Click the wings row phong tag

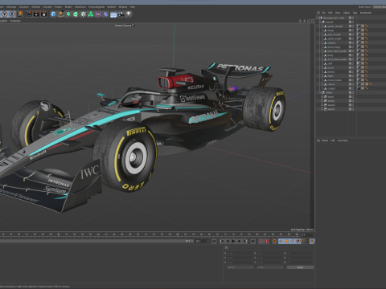367,31
